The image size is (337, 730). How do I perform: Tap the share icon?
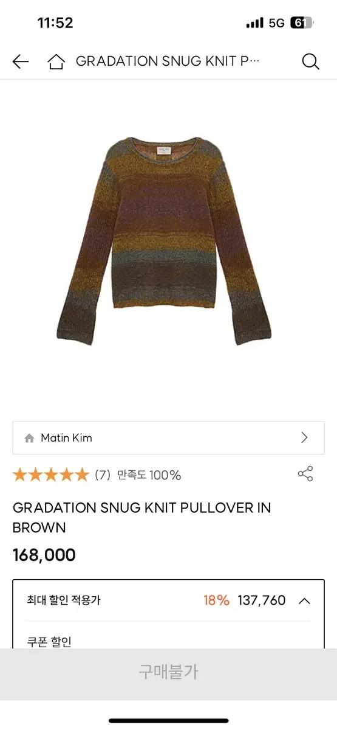point(305,474)
